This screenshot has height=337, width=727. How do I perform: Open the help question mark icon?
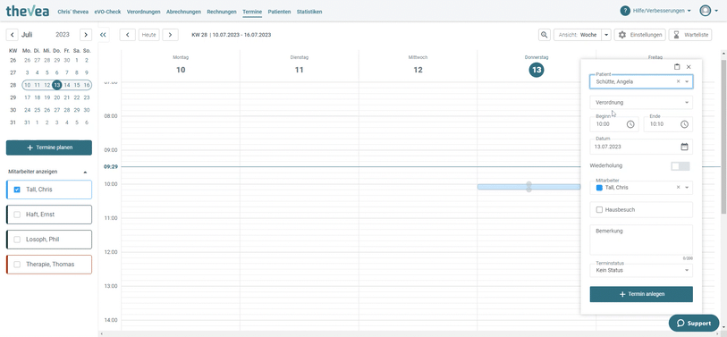coord(625,11)
